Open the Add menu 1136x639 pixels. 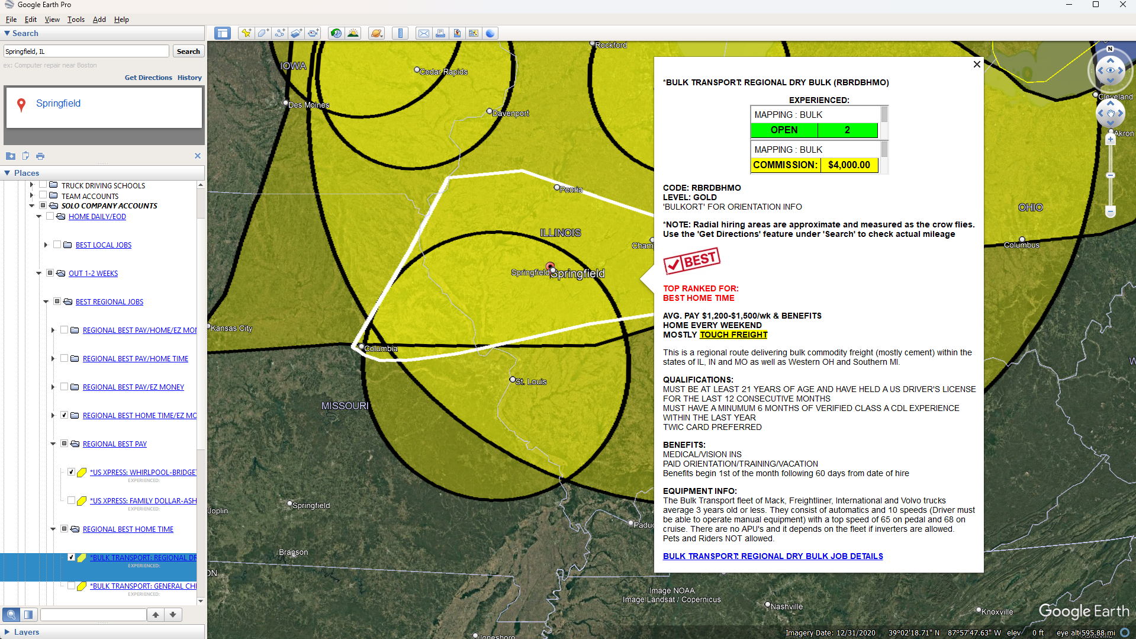tap(99, 20)
